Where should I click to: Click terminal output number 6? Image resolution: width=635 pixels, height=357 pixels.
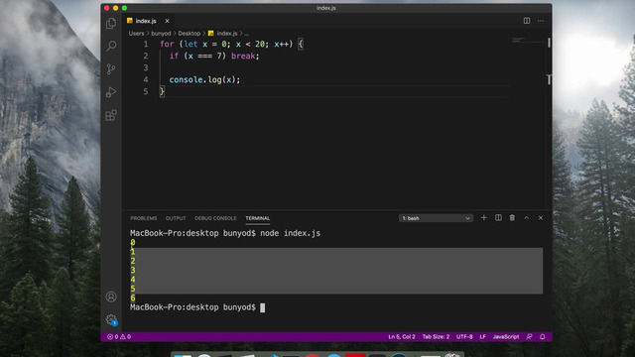click(x=133, y=297)
